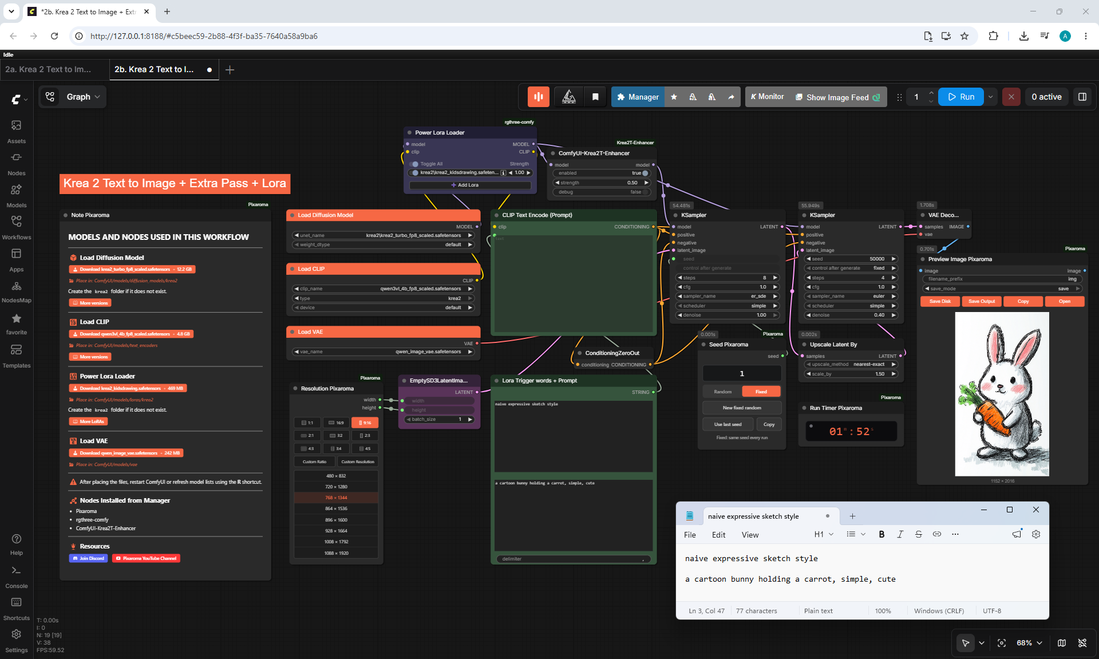Toggle the right side panel icon
The height and width of the screenshot is (659, 1099).
(x=1082, y=97)
